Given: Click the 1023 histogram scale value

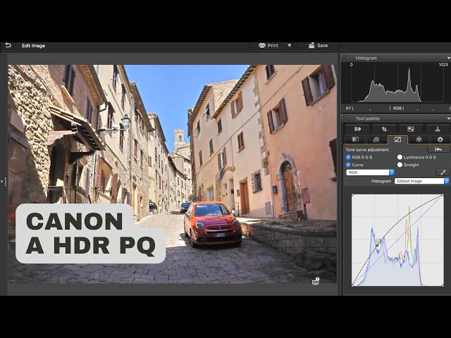Looking at the screenshot, I should 443,65.
